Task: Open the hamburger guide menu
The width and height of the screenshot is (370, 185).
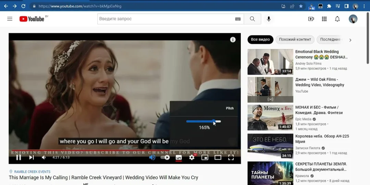Action: pos(10,19)
